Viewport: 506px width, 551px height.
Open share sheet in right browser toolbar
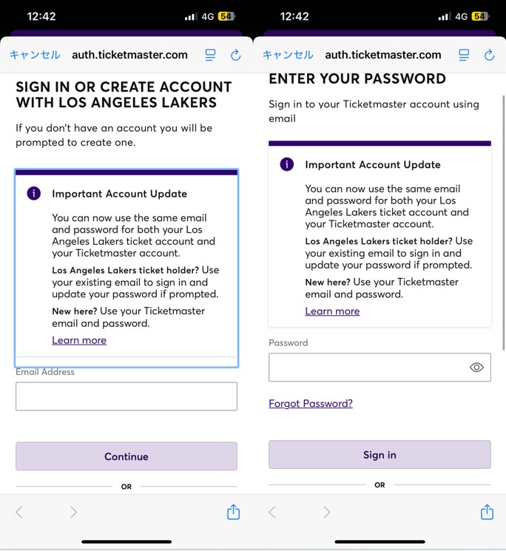(487, 512)
